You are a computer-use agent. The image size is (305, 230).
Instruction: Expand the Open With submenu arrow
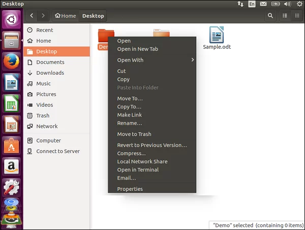click(x=192, y=60)
